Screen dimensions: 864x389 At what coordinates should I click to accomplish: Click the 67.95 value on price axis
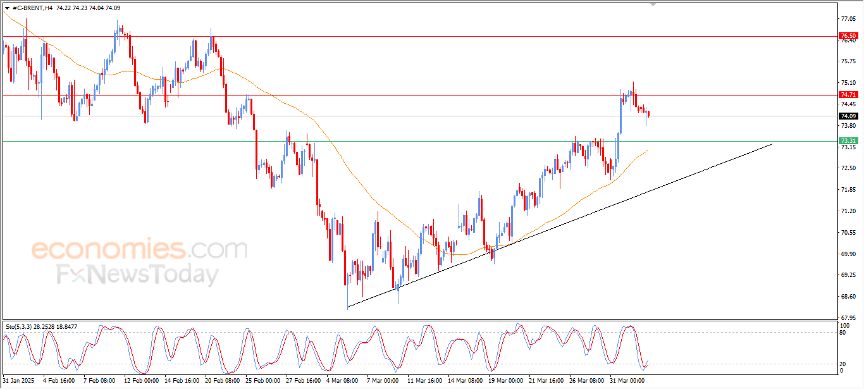pyautogui.click(x=848, y=318)
